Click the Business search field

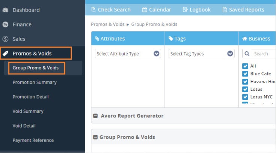263,54
